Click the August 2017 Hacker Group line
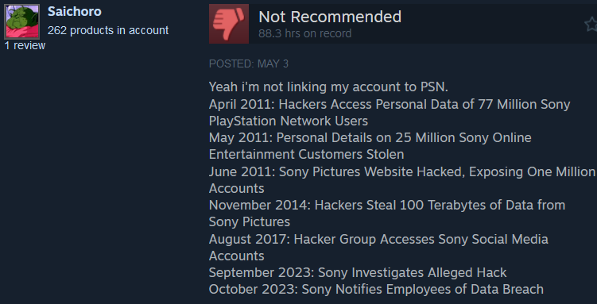 pyautogui.click(x=378, y=240)
